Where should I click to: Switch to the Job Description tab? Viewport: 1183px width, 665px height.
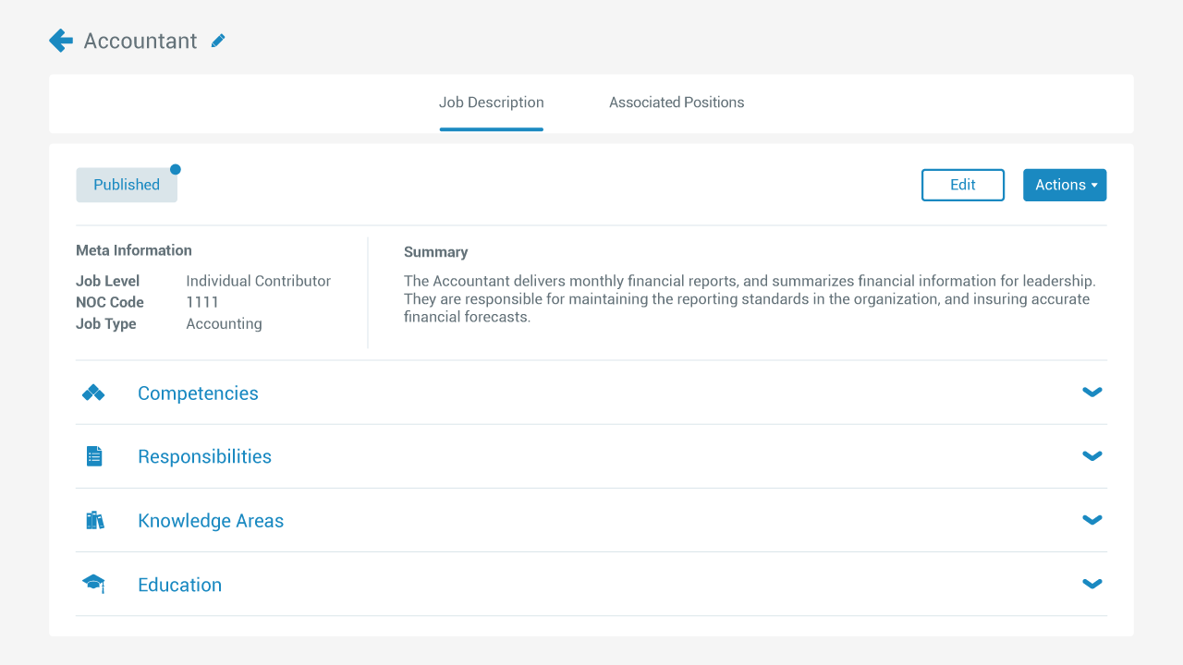pyautogui.click(x=492, y=103)
